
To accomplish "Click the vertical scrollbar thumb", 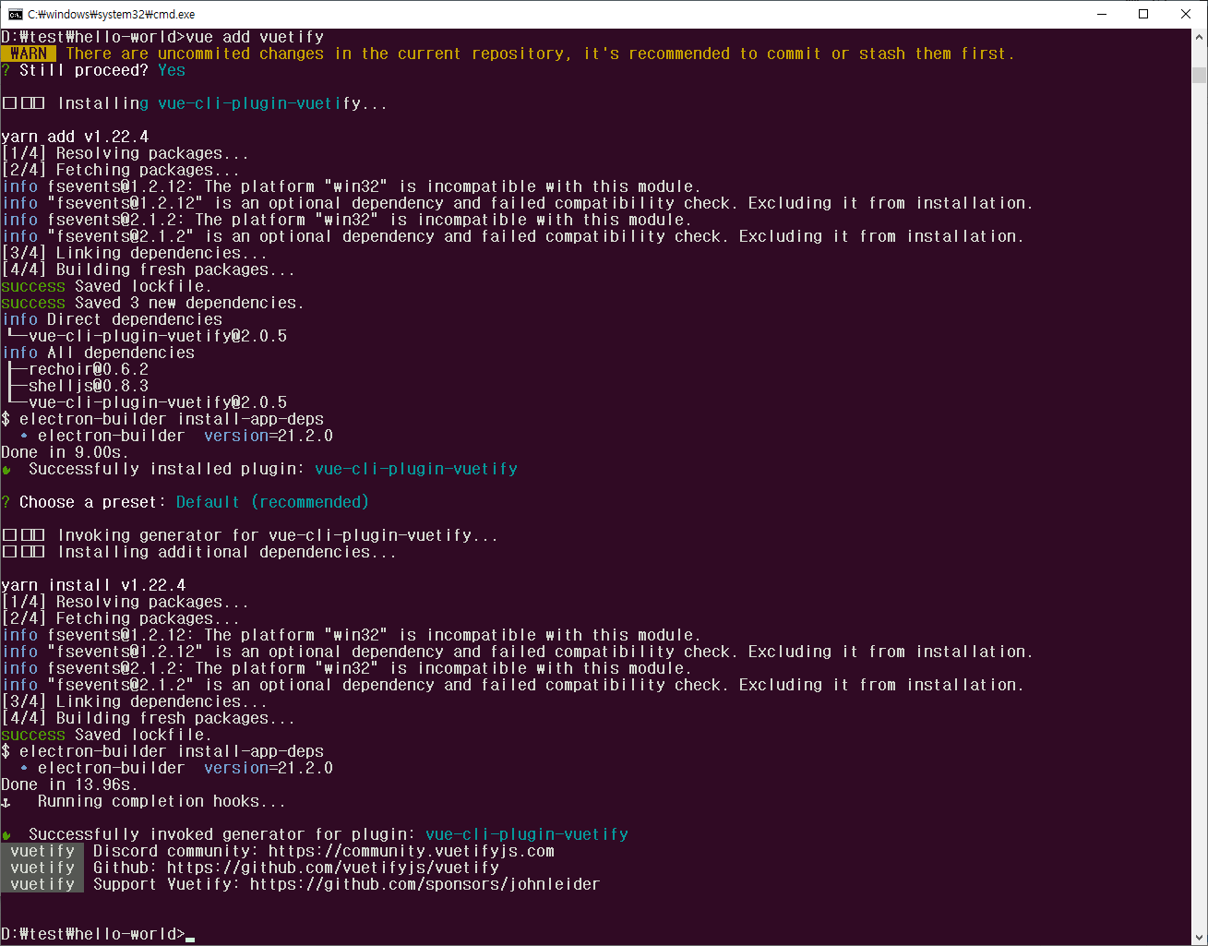I will coord(1200,75).
